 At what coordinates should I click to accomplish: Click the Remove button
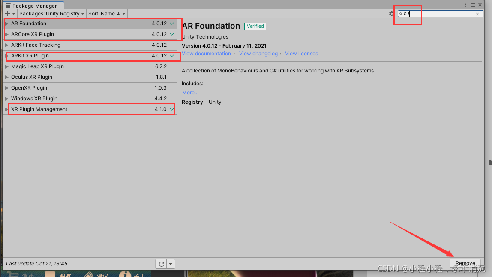pos(465,263)
